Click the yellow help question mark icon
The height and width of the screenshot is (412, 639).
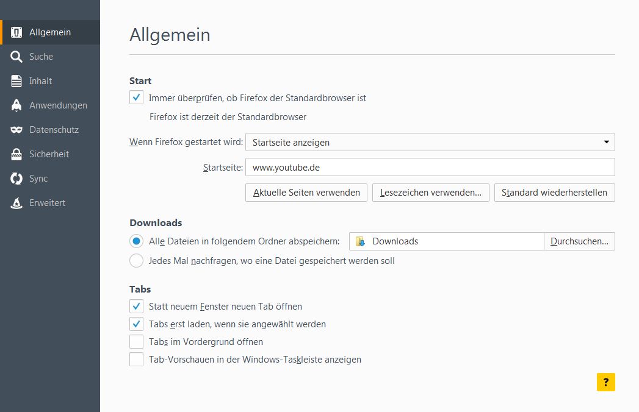pos(605,382)
